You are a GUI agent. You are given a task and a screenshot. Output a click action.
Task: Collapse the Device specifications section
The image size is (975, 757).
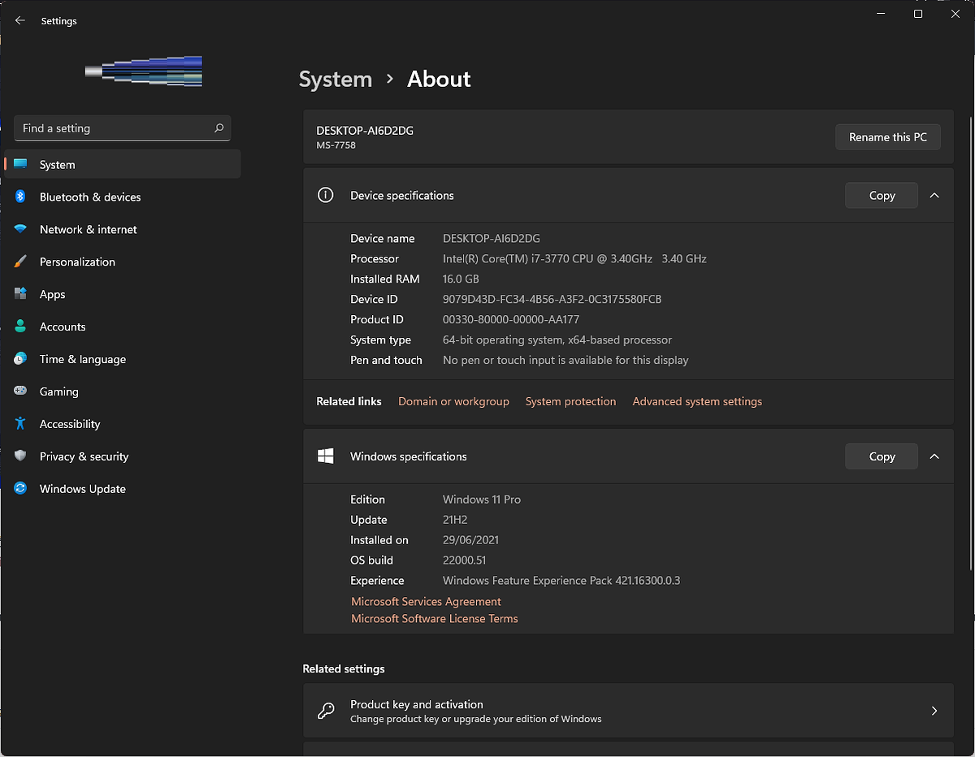tap(934, 196)
